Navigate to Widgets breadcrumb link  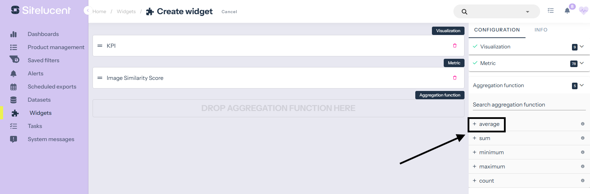click(x=126, y=11)
